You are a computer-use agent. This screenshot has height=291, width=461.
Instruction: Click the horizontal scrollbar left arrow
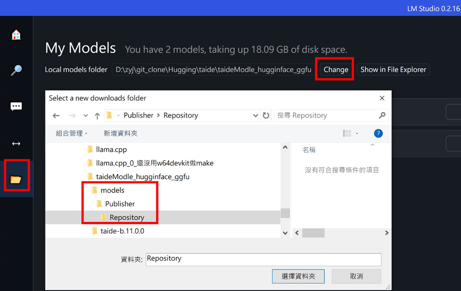pos(297,233)
